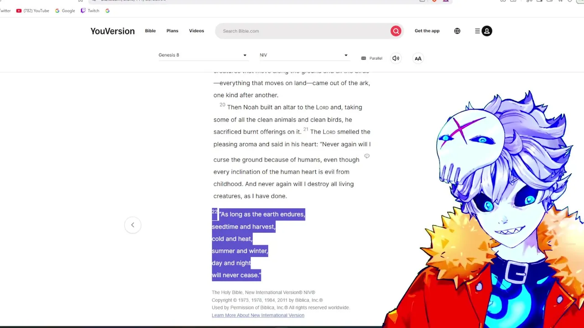Play audio Bible with speaker icon
Viewport: 584px width, 328px height.
pyautogui.click(x=396, y=58)
